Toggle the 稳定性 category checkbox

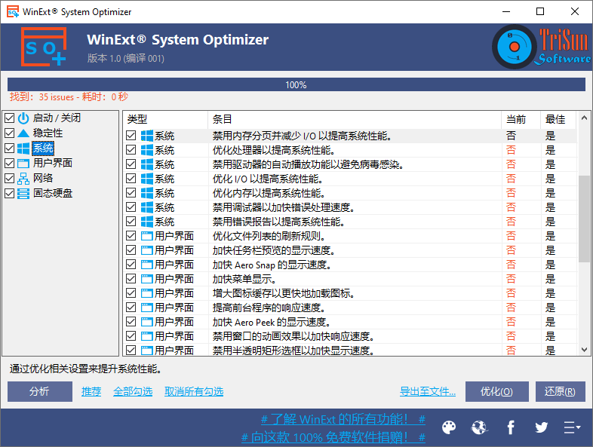click(x=10, y=133)
